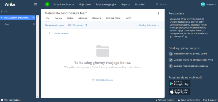Screen dimensions: 218x102
Task: Click the Filtr input field
Action: (x=20, y=11)
